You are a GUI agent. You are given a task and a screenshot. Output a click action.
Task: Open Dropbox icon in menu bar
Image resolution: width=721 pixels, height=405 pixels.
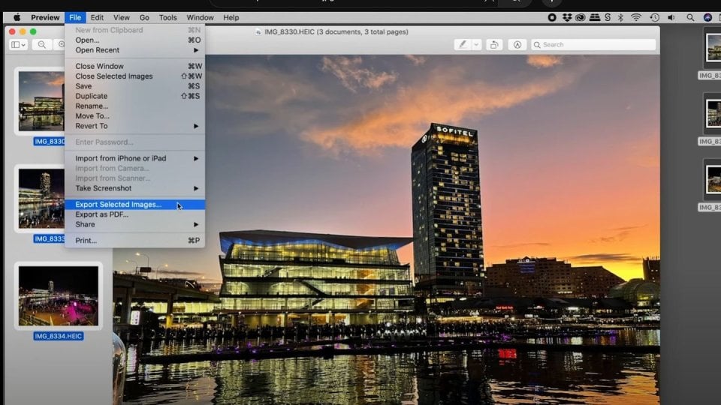[x=567, y=17]
